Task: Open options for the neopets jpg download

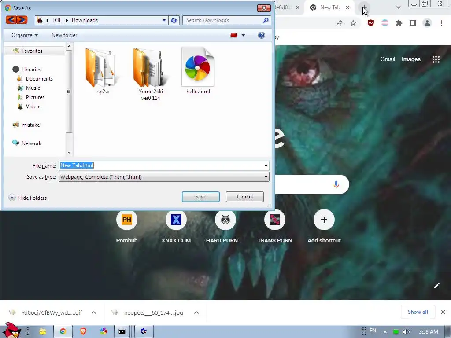Action: [x=196, y=312]
